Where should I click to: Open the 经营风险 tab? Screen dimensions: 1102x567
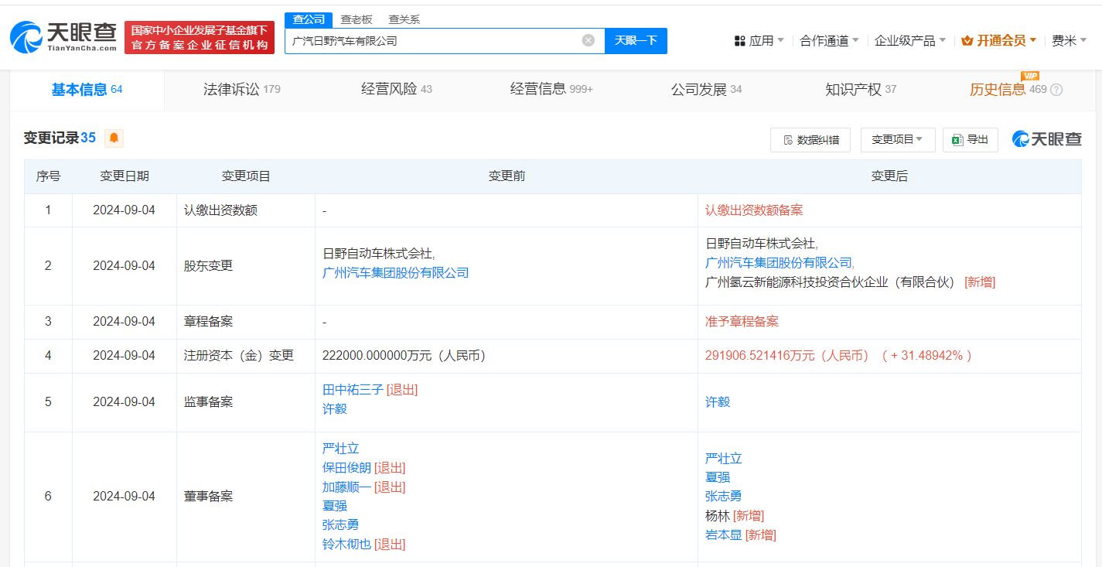[x=397, y=90]
